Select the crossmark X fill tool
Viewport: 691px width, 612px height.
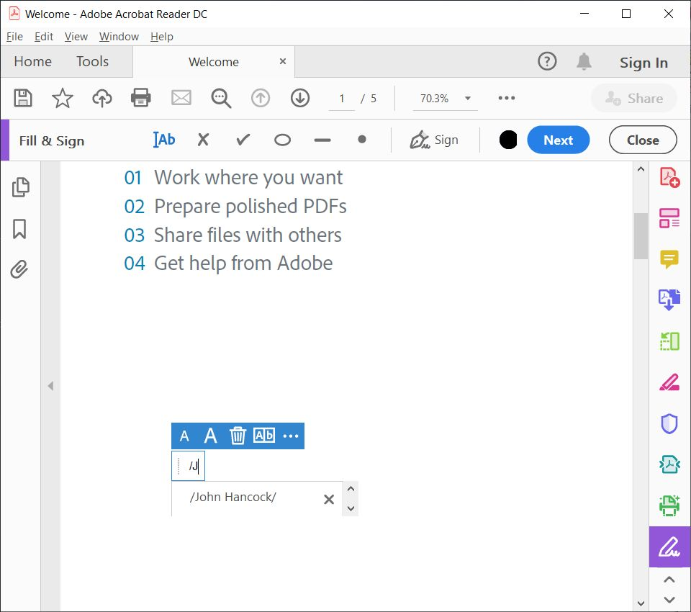click(203, 140)
